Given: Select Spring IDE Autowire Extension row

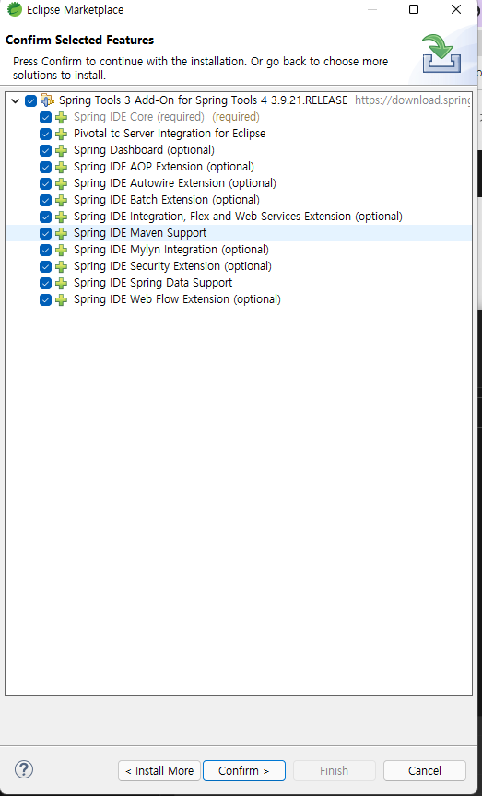Looking at the screenshot, I should [x=175, y=183].
